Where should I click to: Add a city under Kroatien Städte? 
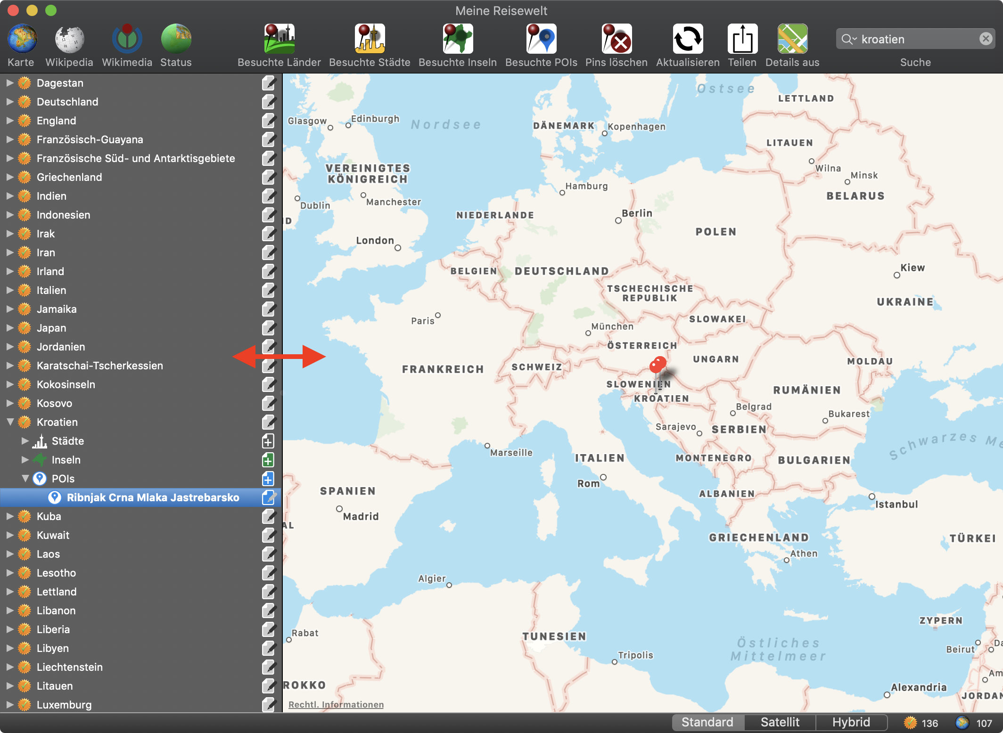[268, 441]
